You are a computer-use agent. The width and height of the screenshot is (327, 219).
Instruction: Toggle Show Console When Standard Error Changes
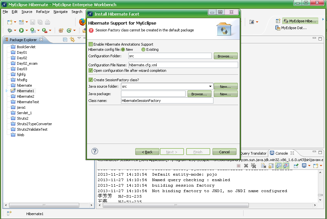tap(286, 166)
